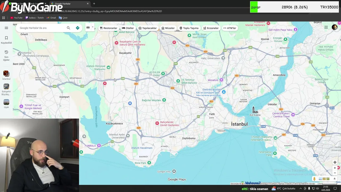Click the Çamlıca Kulesi attraction pin
The height and width of the screenshot is (192, 341).
(x=293, y=115)
